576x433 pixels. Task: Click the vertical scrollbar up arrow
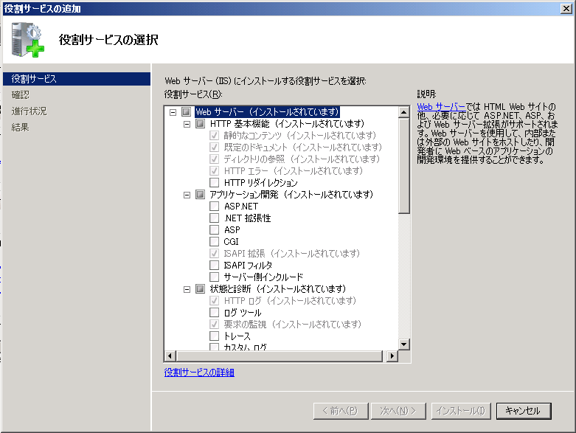click(x=403, y=112)
